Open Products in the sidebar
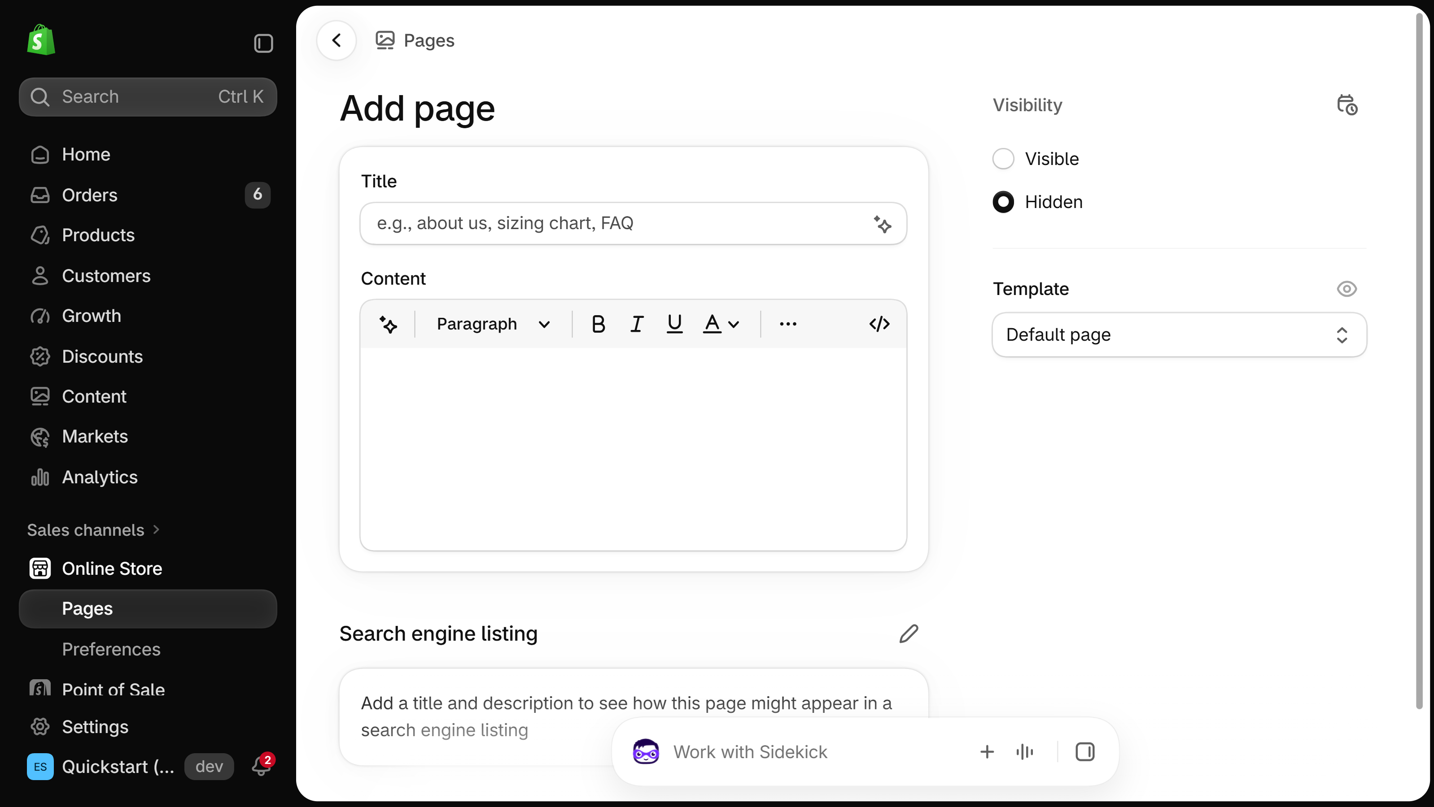 148,235
